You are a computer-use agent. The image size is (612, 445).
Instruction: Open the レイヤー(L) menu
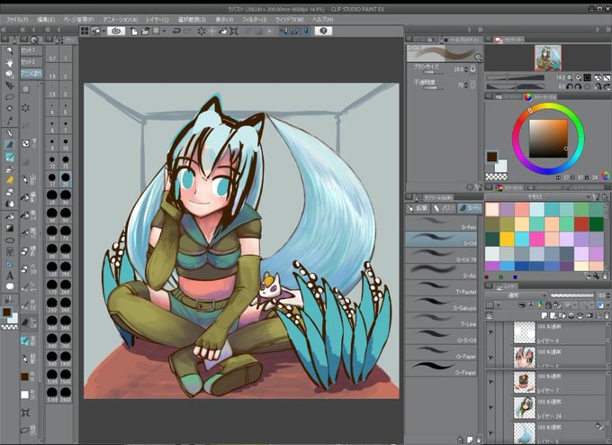[157, 19]
